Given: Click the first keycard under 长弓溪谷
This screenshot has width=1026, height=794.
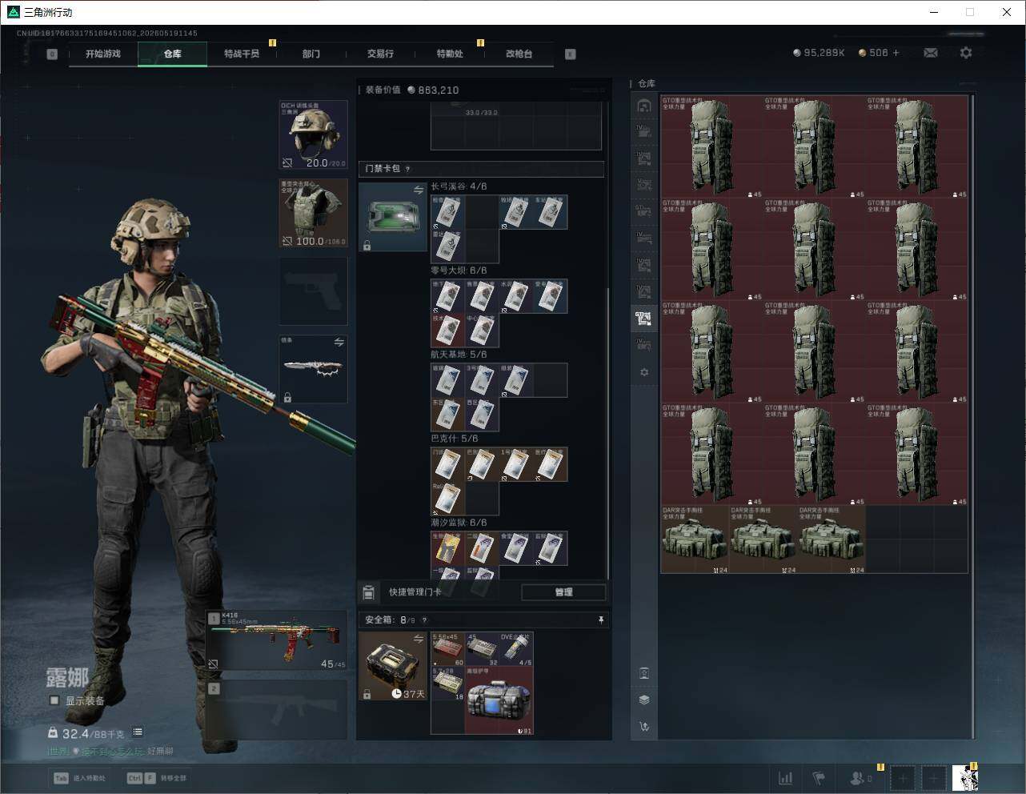Looking at the screenshot, I should tap(447, 212).
